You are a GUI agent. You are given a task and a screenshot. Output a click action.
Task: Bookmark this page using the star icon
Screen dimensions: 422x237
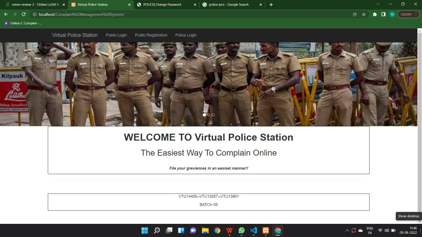coord(364,14)
